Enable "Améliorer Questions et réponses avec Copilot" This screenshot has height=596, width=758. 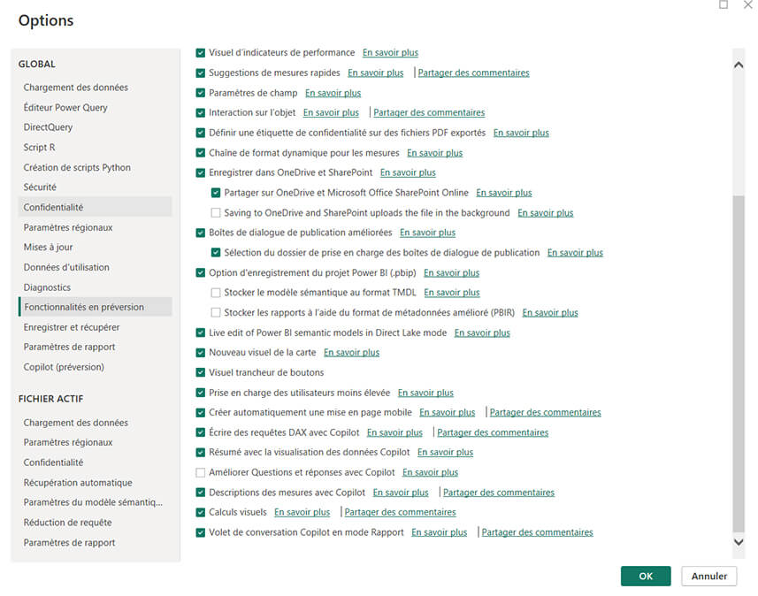point(199,472)
